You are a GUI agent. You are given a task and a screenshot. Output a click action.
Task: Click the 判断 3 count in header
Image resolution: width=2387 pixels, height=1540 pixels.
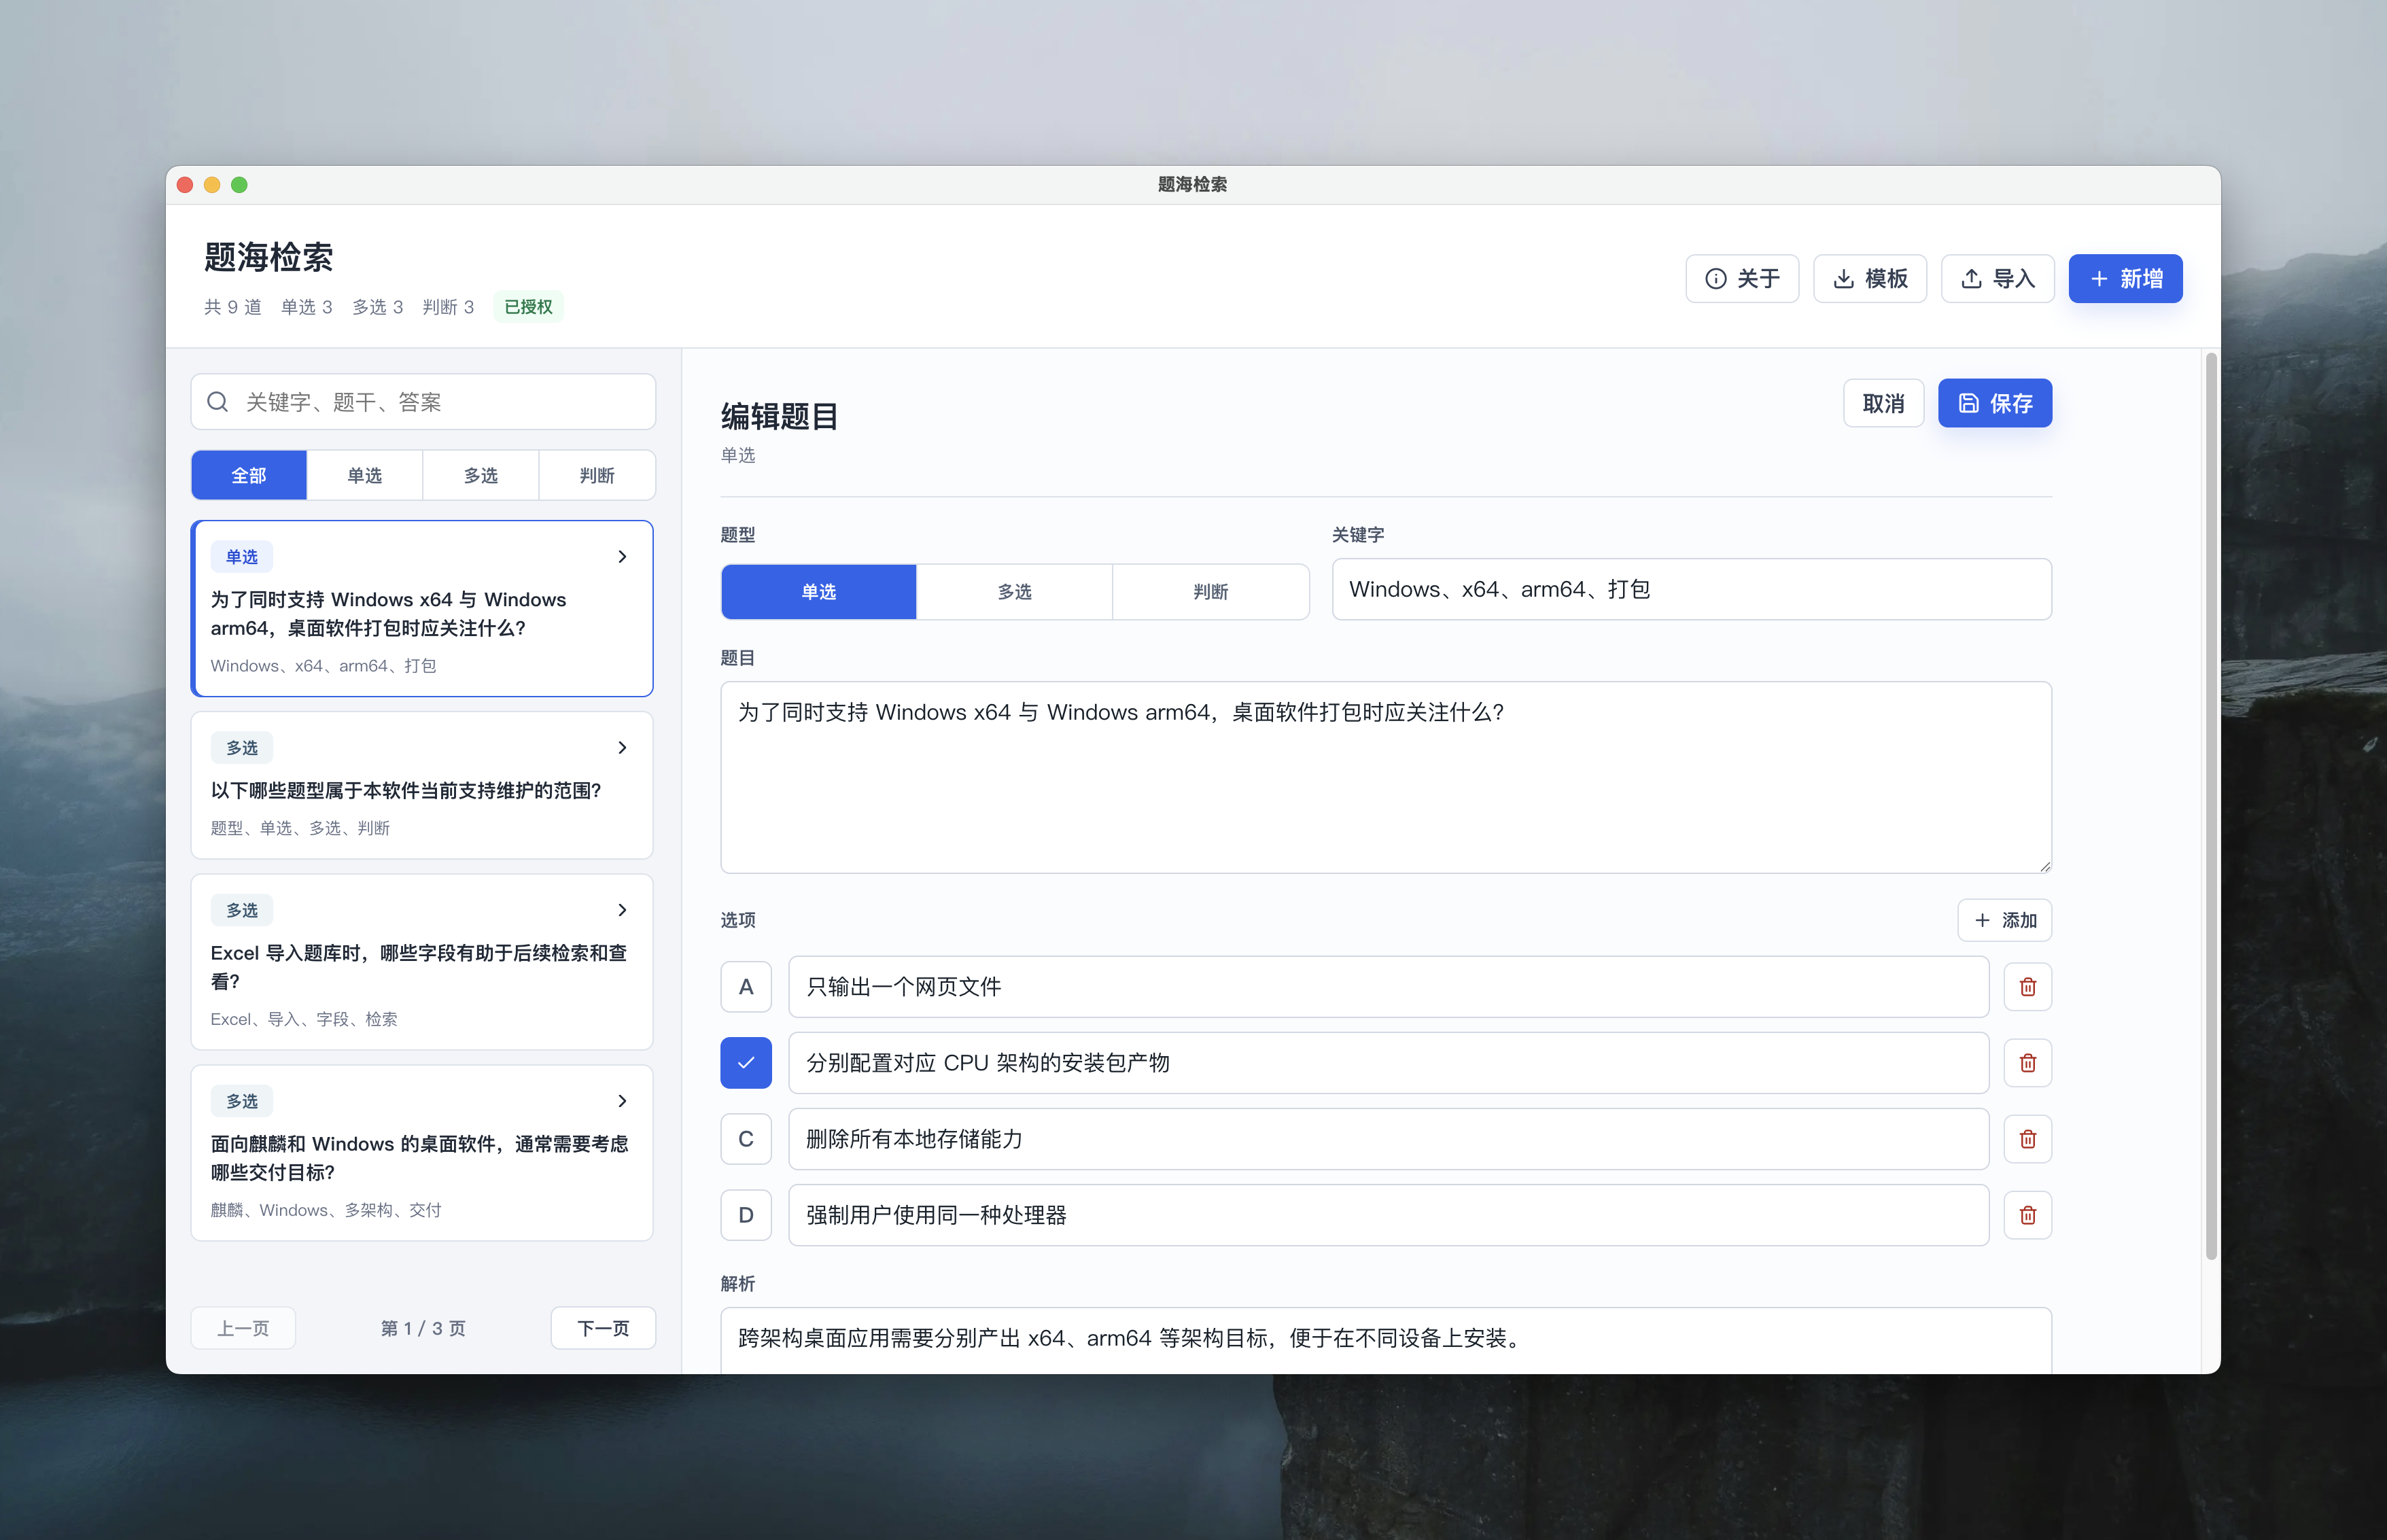point(448,307)
